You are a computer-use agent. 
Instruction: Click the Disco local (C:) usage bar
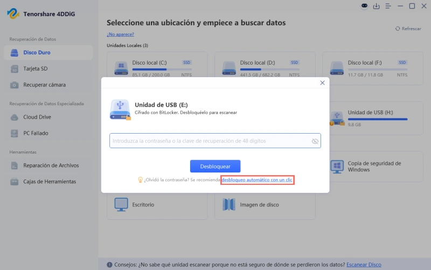[162, 70]
